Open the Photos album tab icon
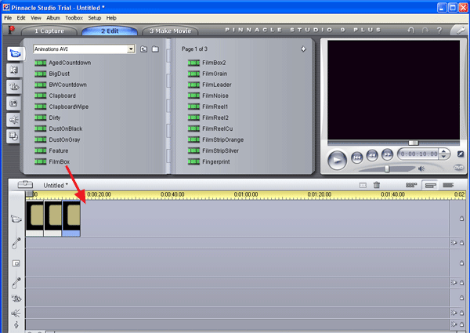This screenshot has height=333, width=470. (13, 103)
